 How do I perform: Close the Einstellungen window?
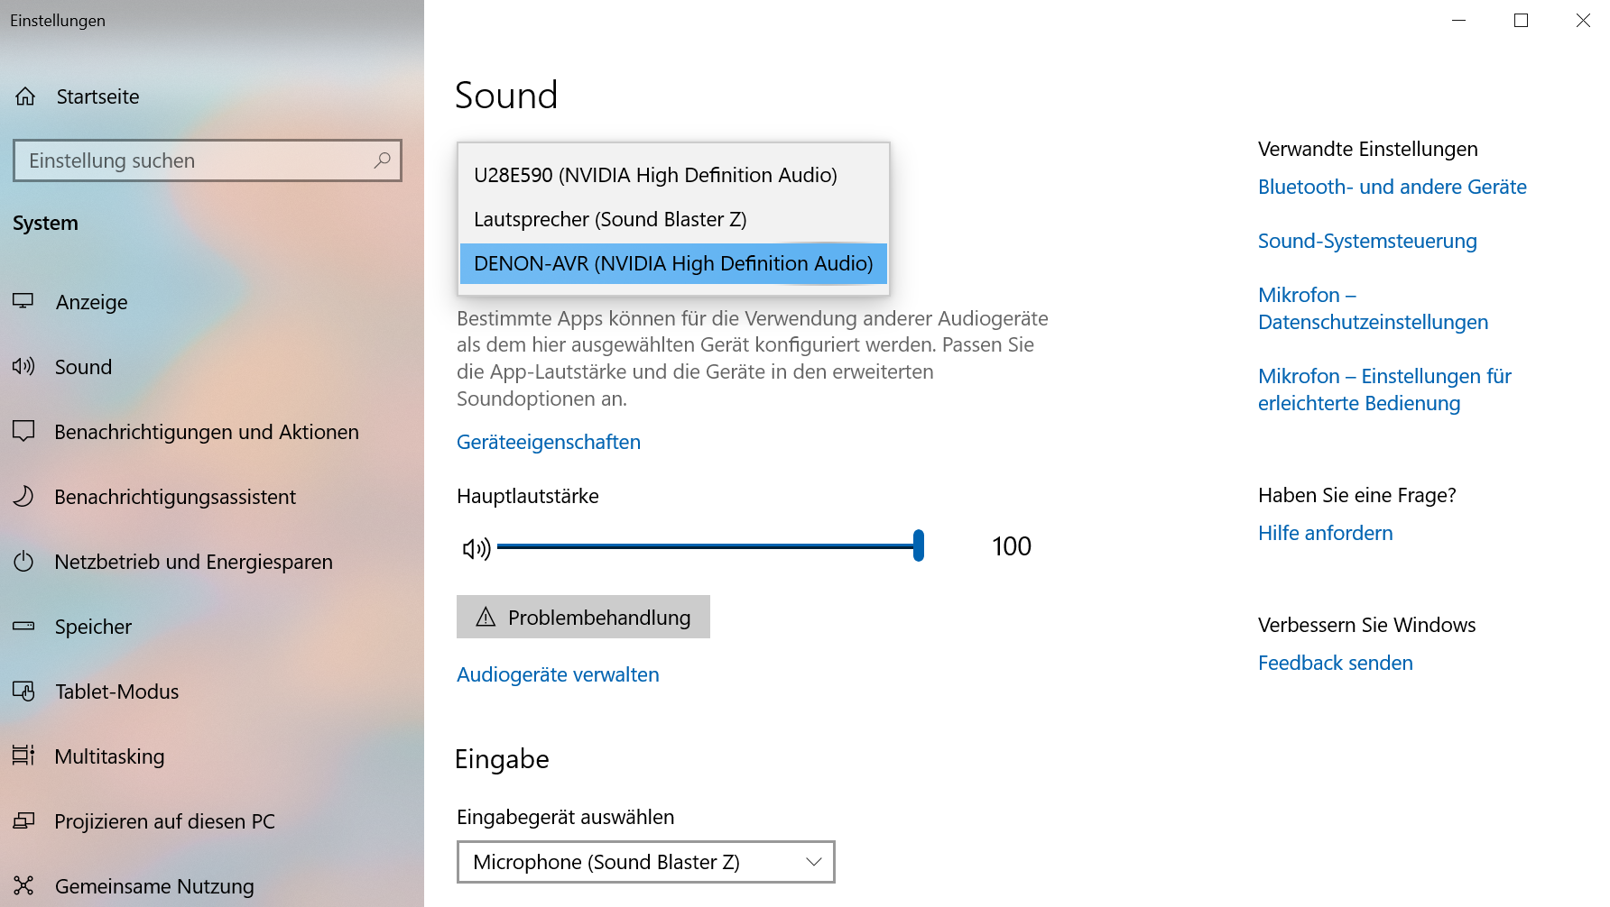click(x=1582, y=20)
